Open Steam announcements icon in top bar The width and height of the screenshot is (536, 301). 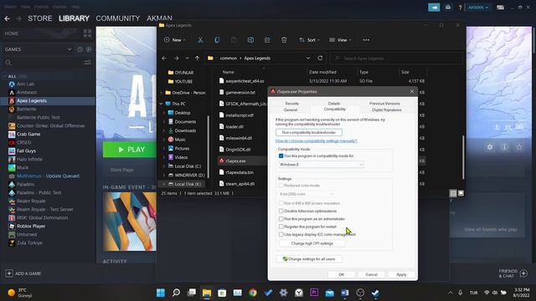click(434, 8)
